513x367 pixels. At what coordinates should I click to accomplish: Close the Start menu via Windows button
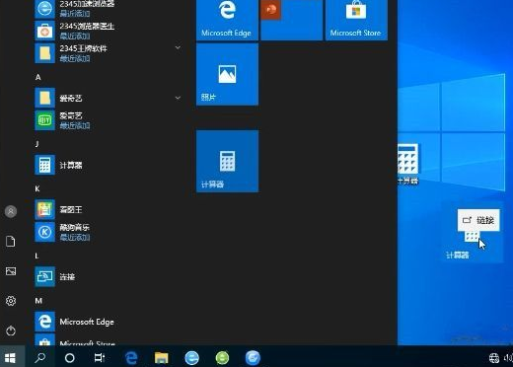(10, 357)
